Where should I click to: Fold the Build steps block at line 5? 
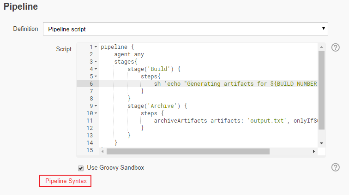[96, 77]
